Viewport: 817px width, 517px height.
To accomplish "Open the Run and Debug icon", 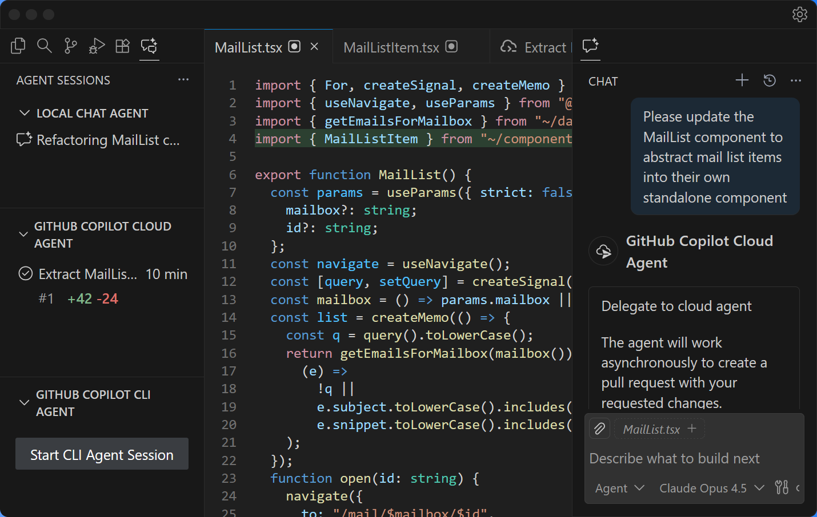I will pyautogui.click(x=97, y=46).
